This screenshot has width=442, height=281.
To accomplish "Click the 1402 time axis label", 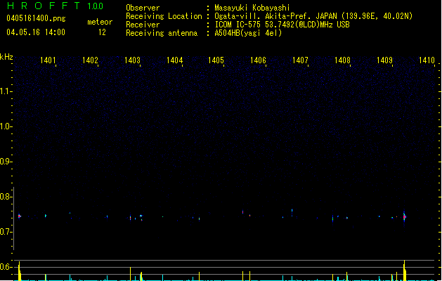I will click(x=90, y=60).
